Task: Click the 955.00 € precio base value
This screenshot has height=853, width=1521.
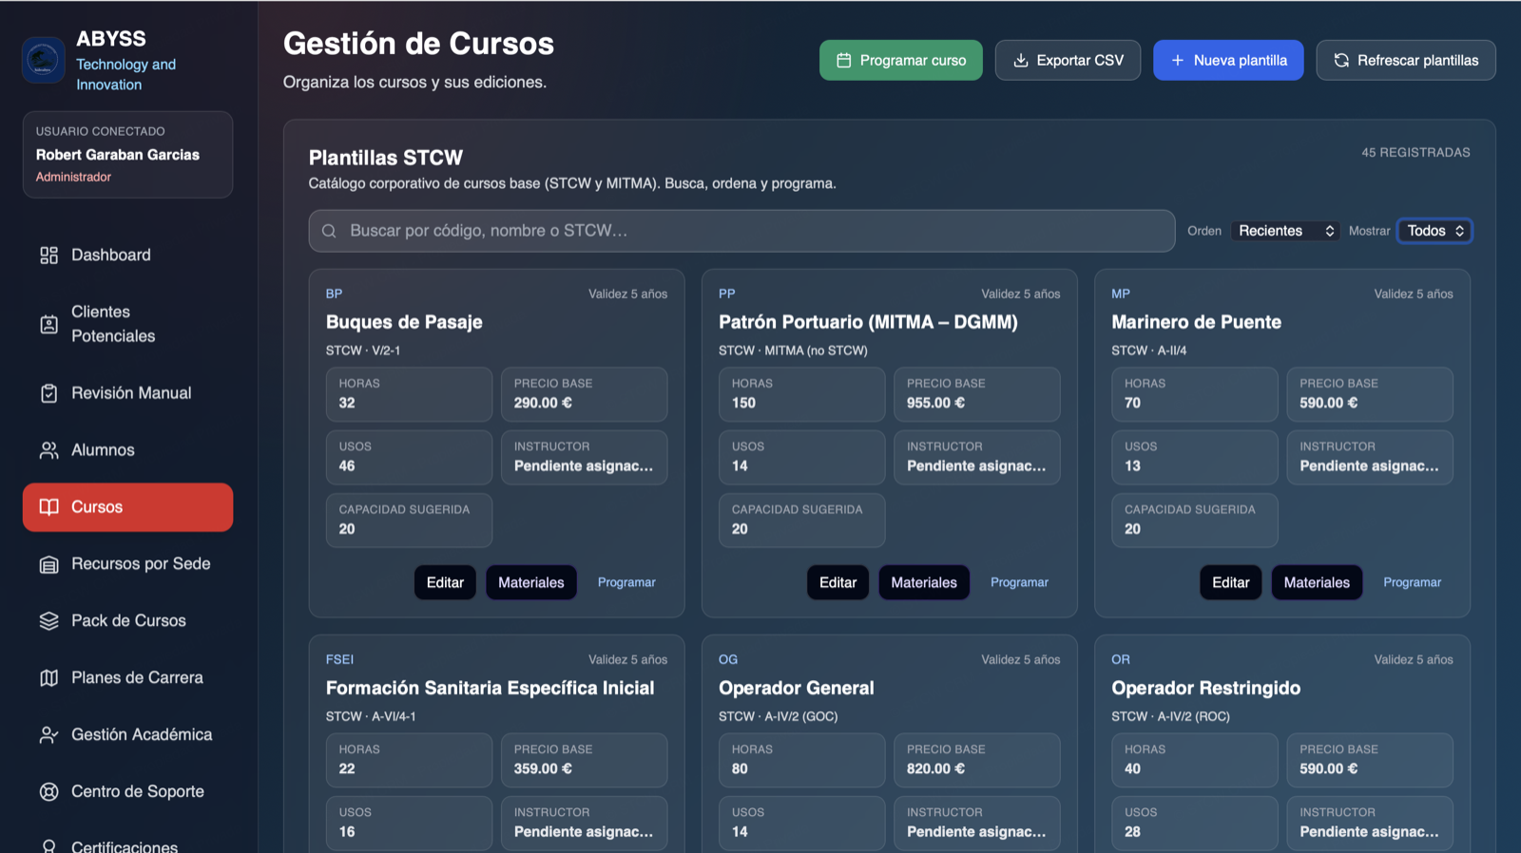Action: pyautogui.click(x=935, y=403)
